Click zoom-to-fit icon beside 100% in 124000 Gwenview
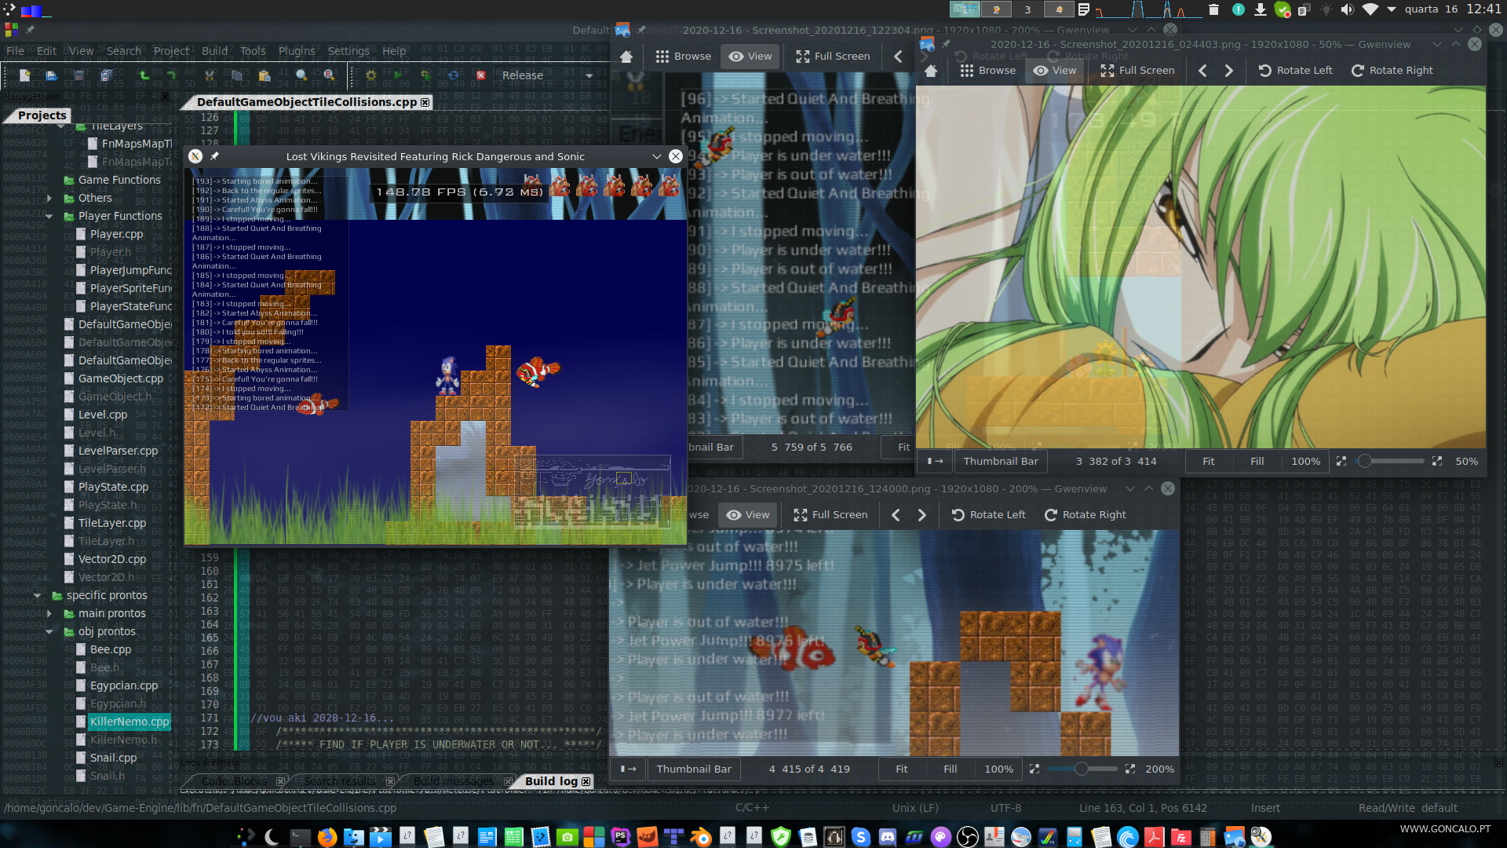The image size is (1507, 848). pos(1034,769)
